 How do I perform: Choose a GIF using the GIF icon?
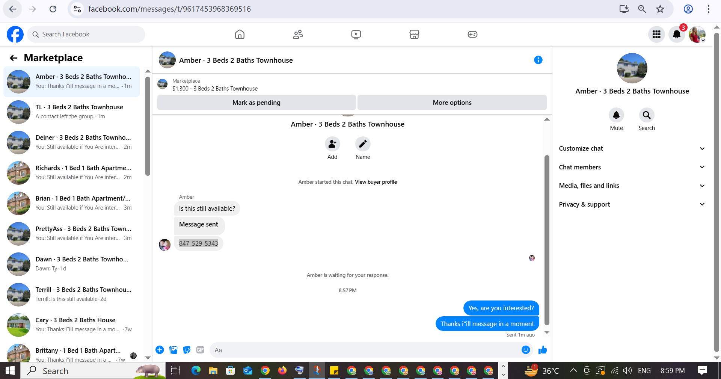tap(200, 350)
